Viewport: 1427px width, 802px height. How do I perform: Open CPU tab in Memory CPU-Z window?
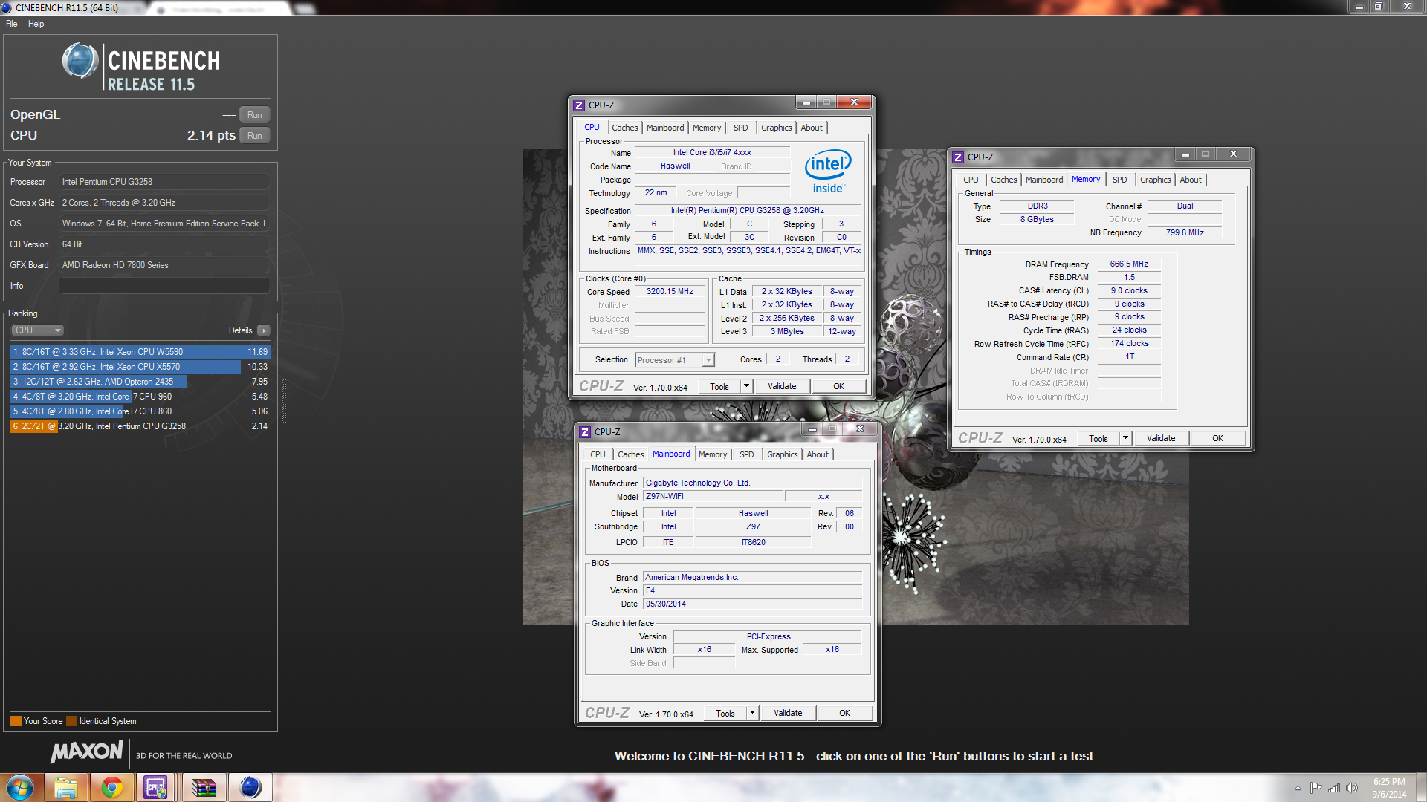tap(971, 180)
